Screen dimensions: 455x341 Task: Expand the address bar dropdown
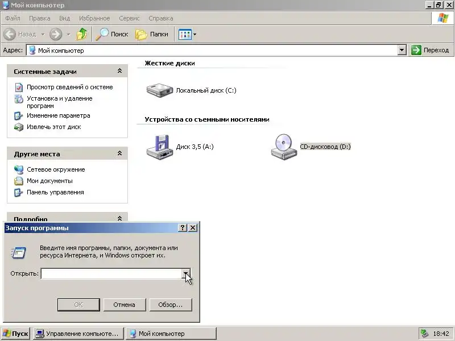pyautogui.click(x=402, y=50)
